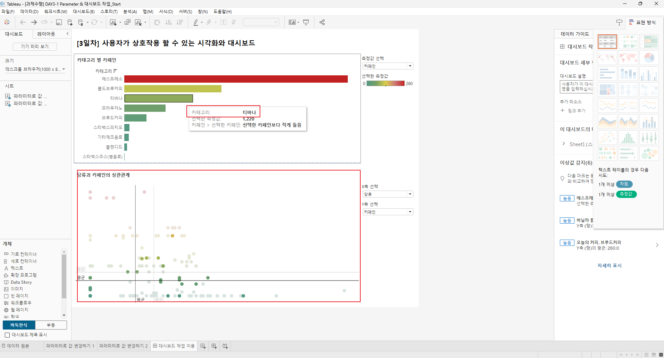The width and height of the screenshot is (664, 358).
Task: Click the Tableau start page logo icon
Action: (x=7, y=22)
